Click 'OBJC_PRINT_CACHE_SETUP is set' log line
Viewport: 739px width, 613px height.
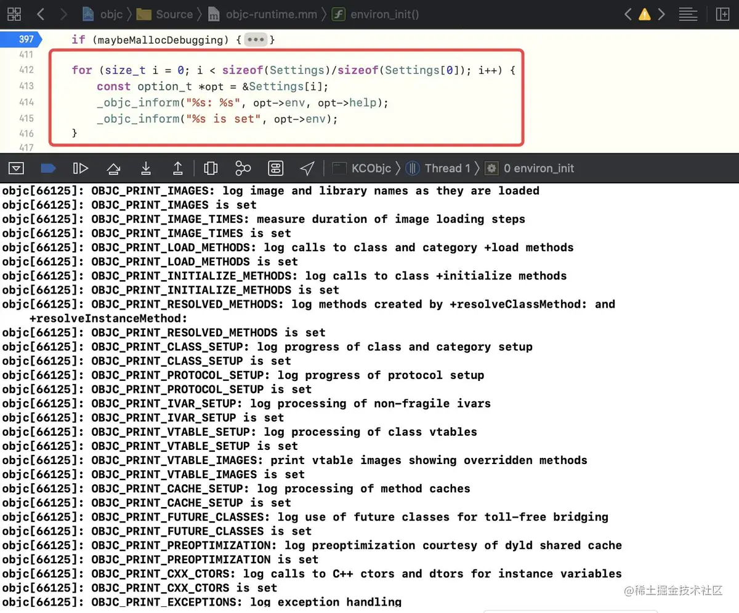147,502
